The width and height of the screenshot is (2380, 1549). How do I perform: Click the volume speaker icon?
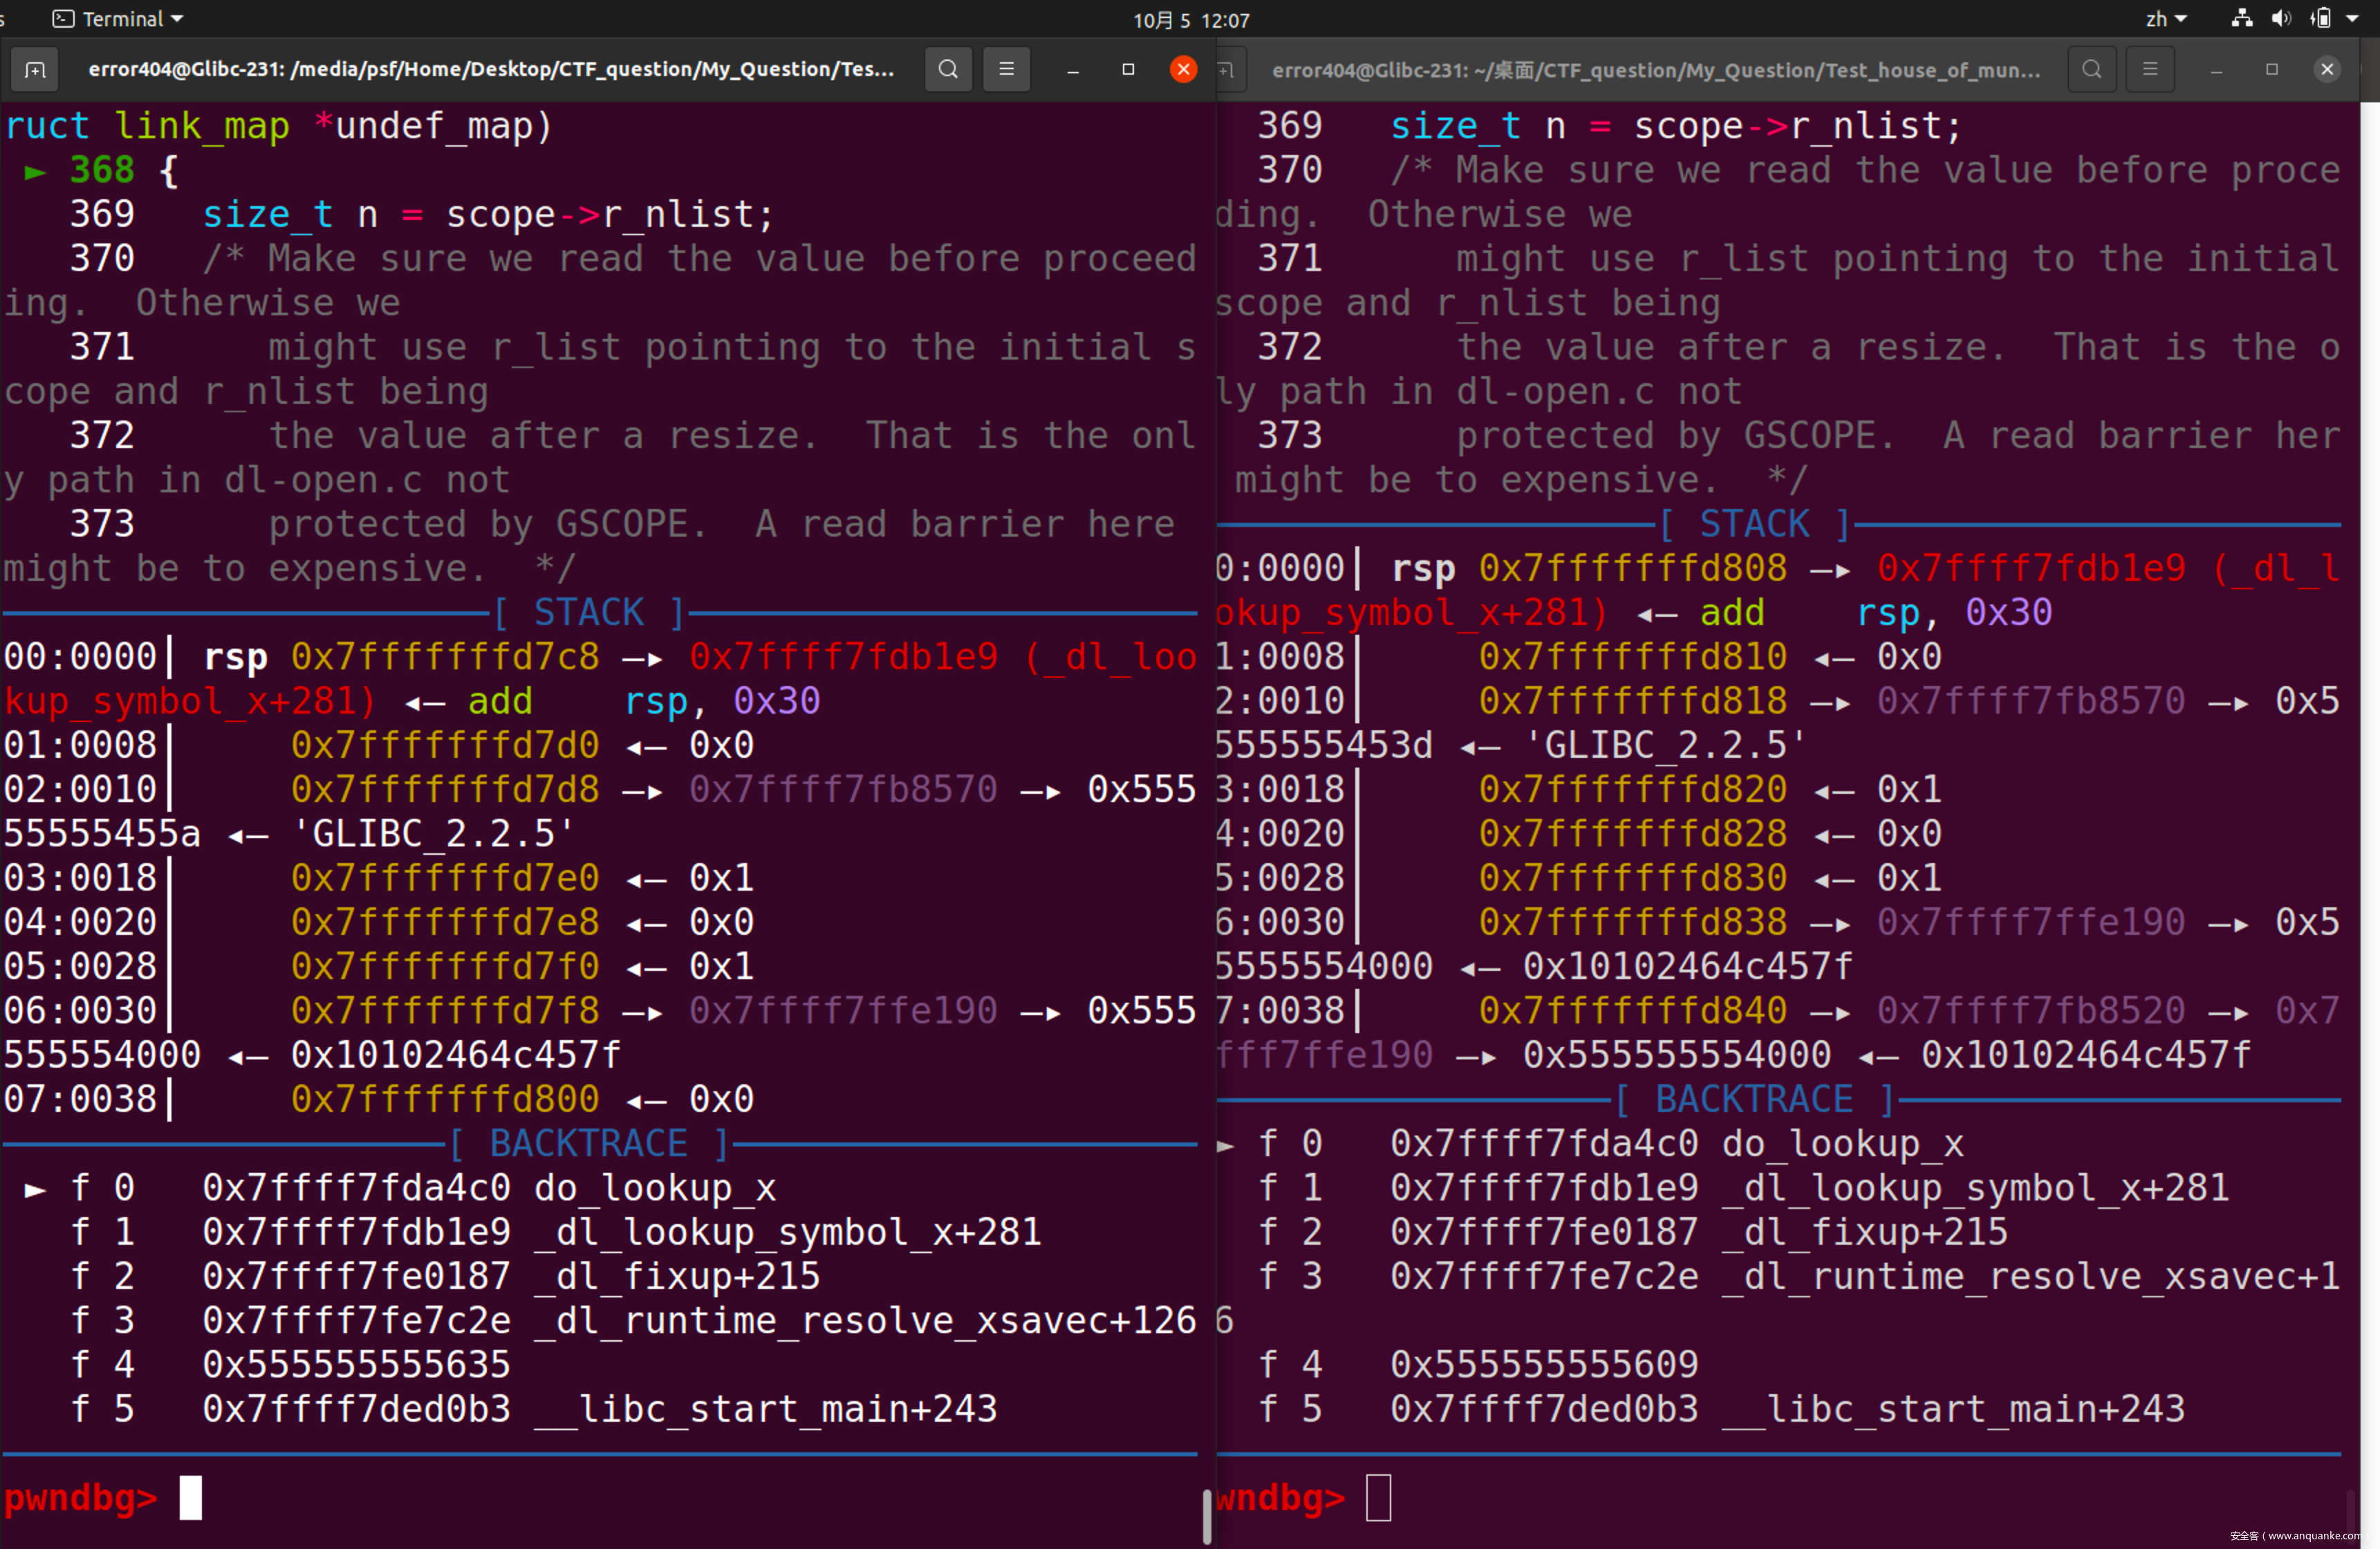point(2281,19)
